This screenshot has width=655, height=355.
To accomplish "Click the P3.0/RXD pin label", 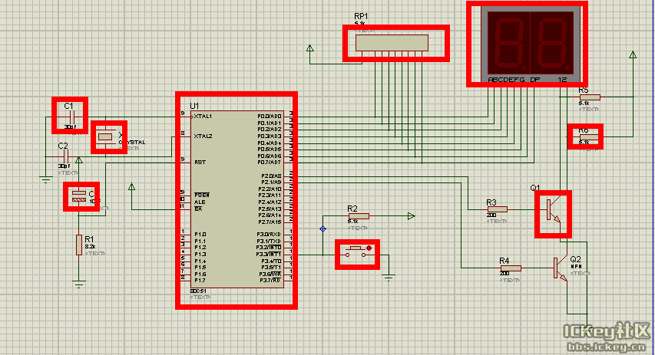I will pyautogui.click(x=269, y=235).
